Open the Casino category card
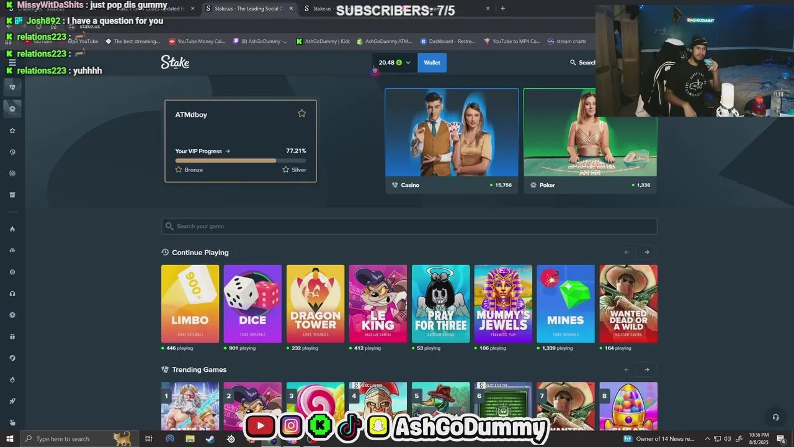This screenshot has height=447, width=794. [452, 141]
